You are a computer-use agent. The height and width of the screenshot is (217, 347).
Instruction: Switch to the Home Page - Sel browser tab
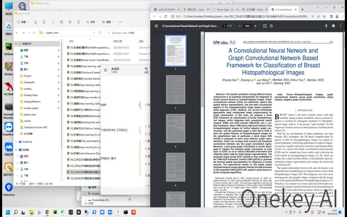(x=225, y=9)
